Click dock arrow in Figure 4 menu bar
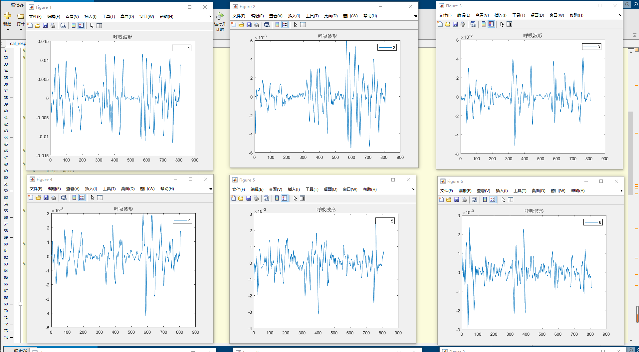Screen dimensions: 639x352 click(x=211, y=188)
